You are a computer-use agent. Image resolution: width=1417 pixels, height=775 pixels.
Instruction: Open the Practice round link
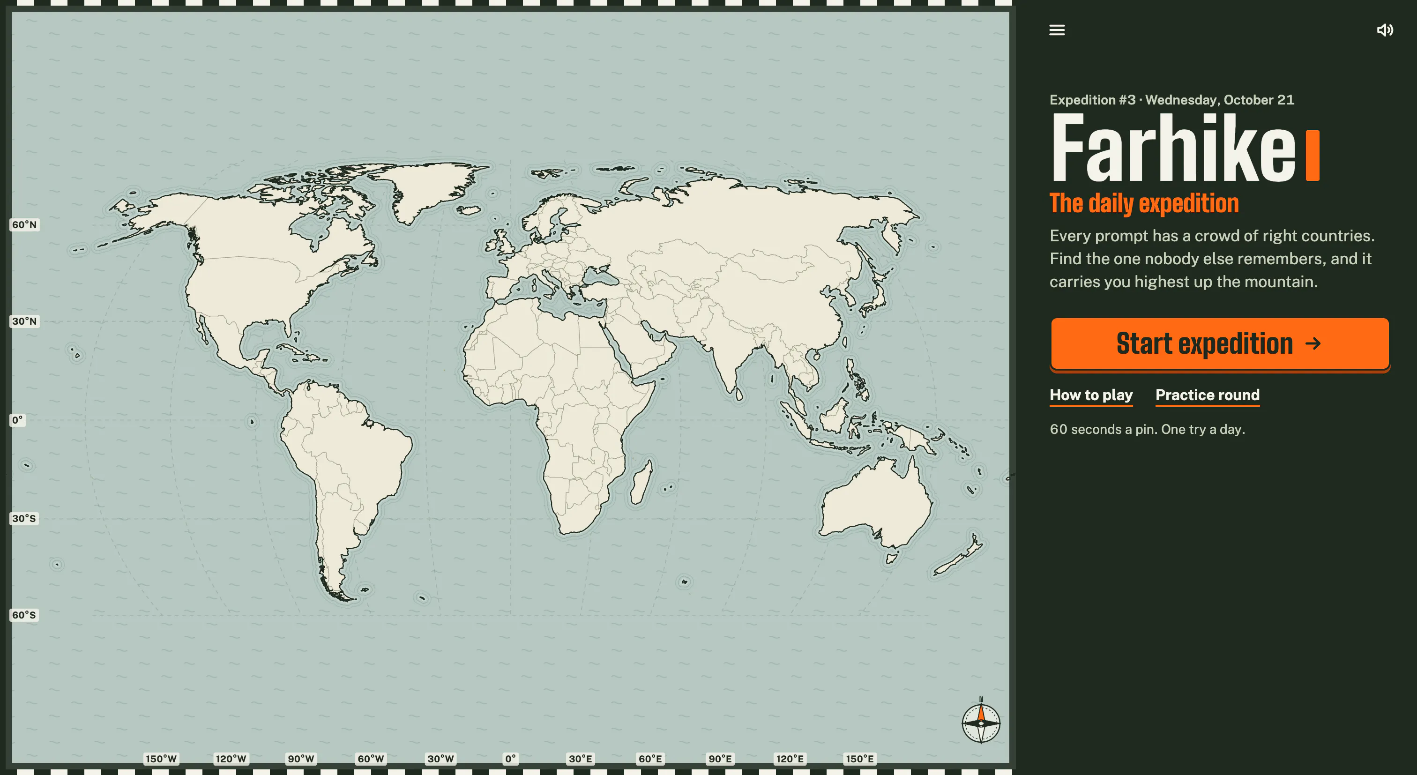pyautogui.click(x=1208, y=395)
